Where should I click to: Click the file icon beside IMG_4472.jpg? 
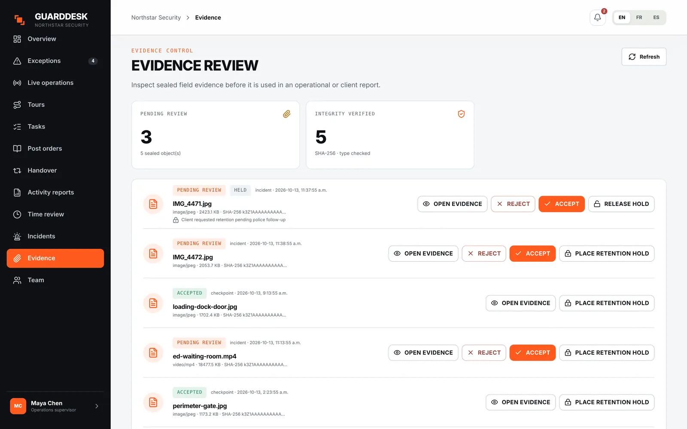tap(153, 254)
